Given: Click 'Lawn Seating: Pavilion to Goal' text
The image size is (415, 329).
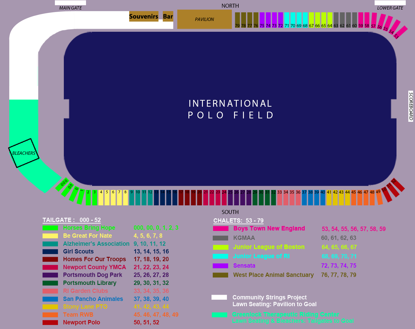Looking at the screenshot, I should pyautogui.click(x=274, y=304).
